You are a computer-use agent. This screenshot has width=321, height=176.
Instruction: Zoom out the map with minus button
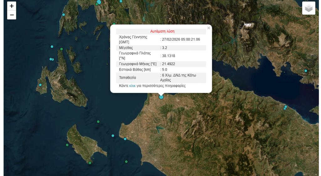click(12, 15)
